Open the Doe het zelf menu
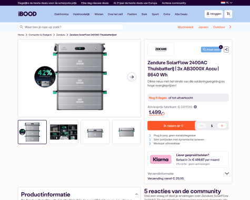This screenshot has width=250, height=200. tap(115, 14)
